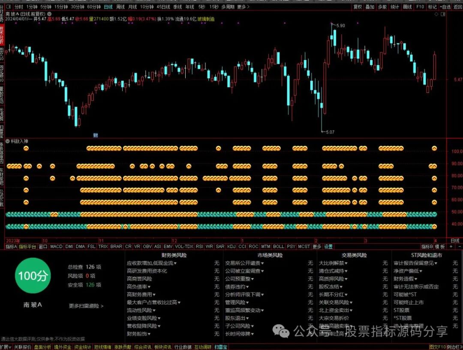Open the 扩展 menu at bottom left

click(x=6, y=347)
